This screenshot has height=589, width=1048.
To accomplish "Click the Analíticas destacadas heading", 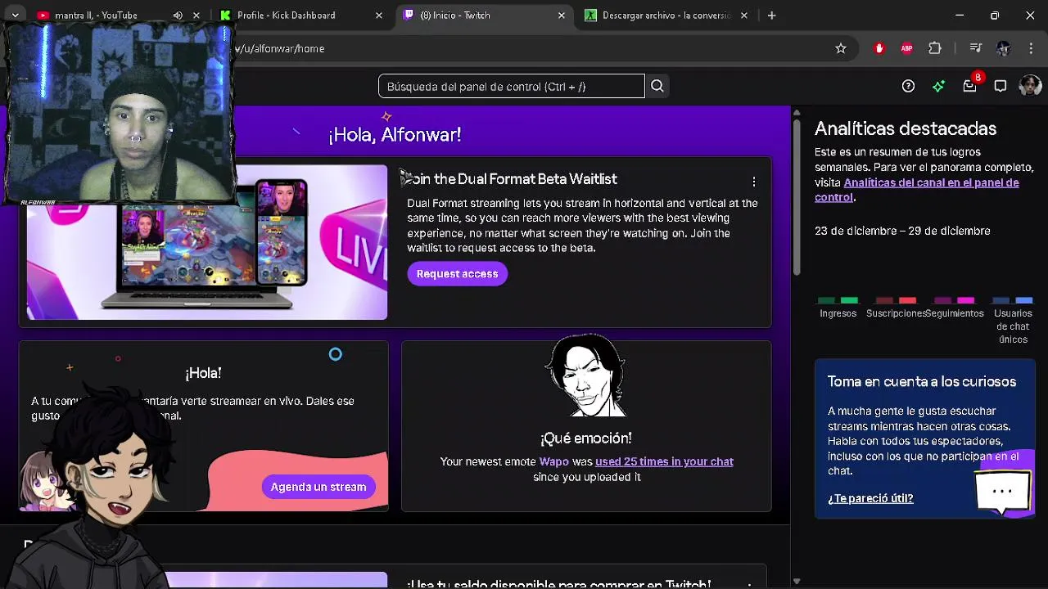I will click(906, 128).
